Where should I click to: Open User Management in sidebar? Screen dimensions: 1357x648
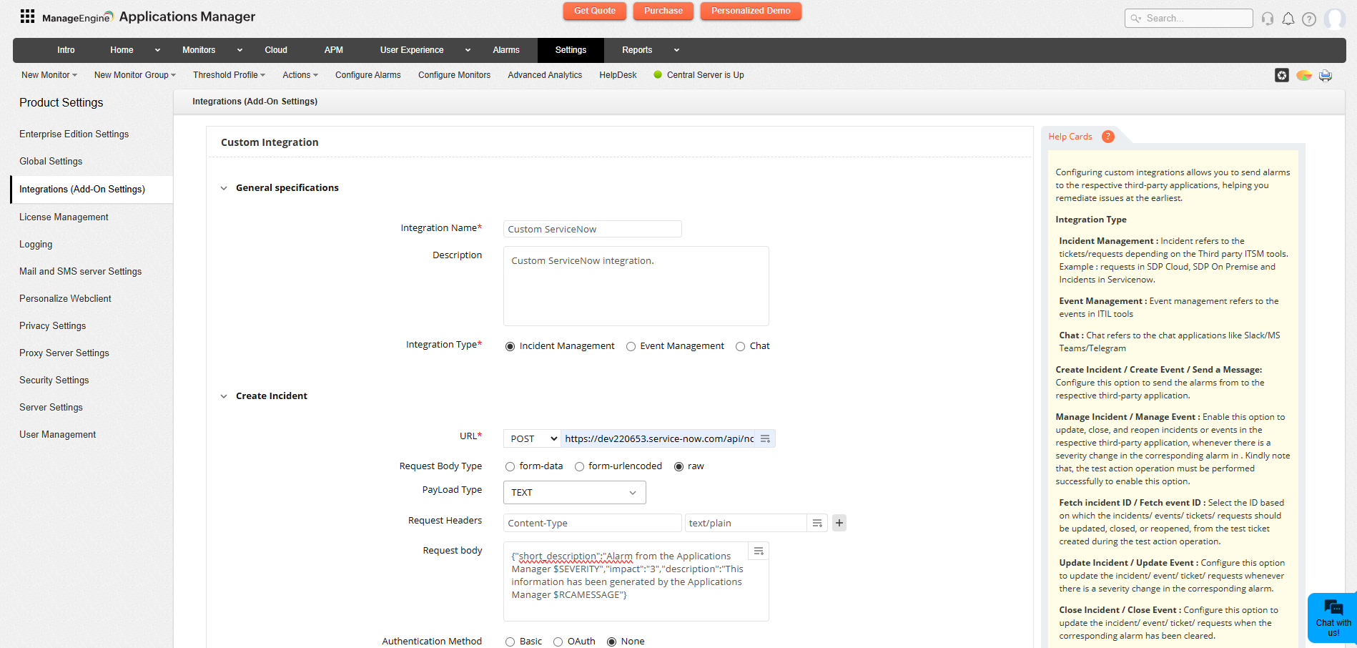click(58, 435)
